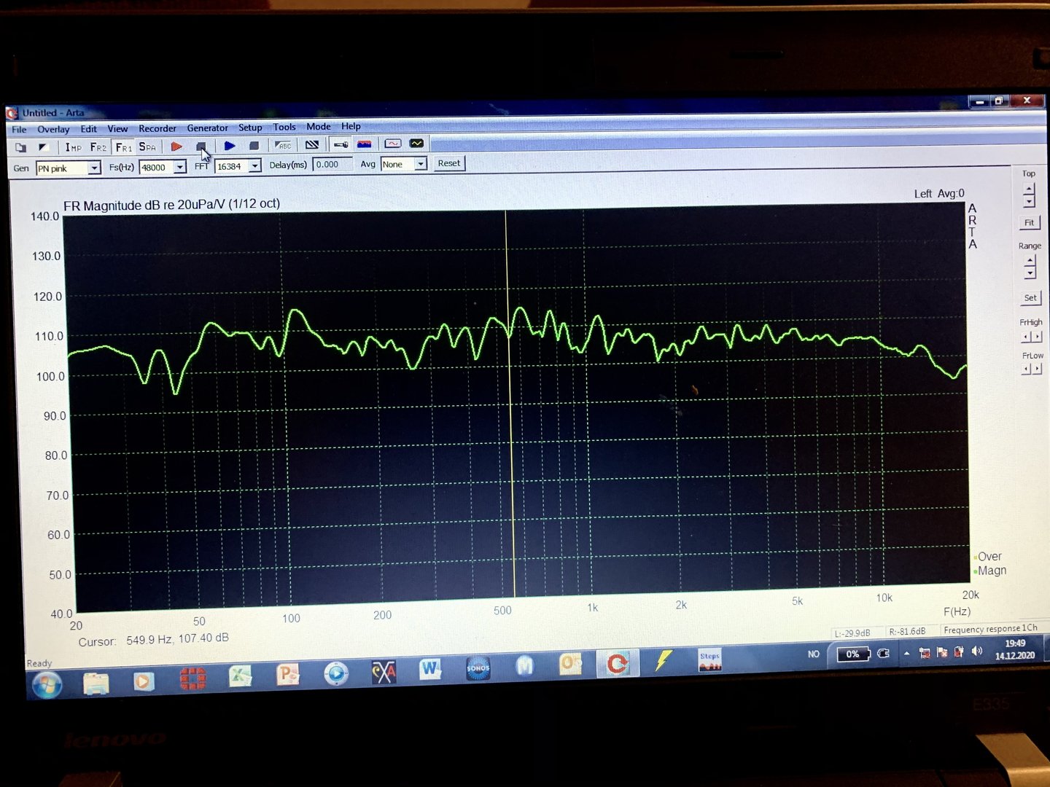Expand the Avg None dropdown
The height and width of the screenshot is (787, 1050).
pos(421,164)
